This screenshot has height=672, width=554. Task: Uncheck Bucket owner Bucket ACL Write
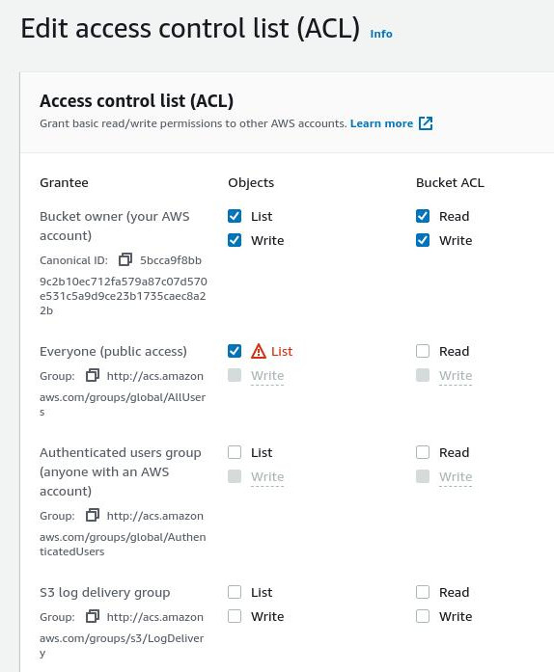(423, 240)
